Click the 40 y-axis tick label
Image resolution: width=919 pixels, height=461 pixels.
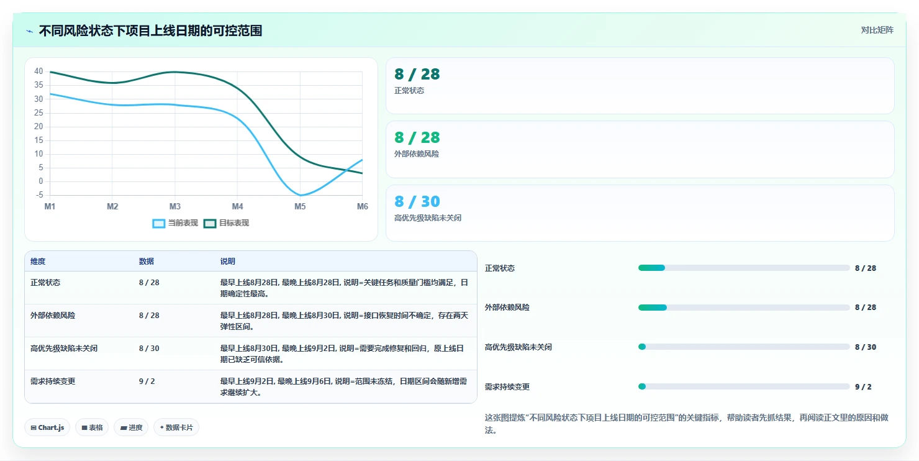38,71
